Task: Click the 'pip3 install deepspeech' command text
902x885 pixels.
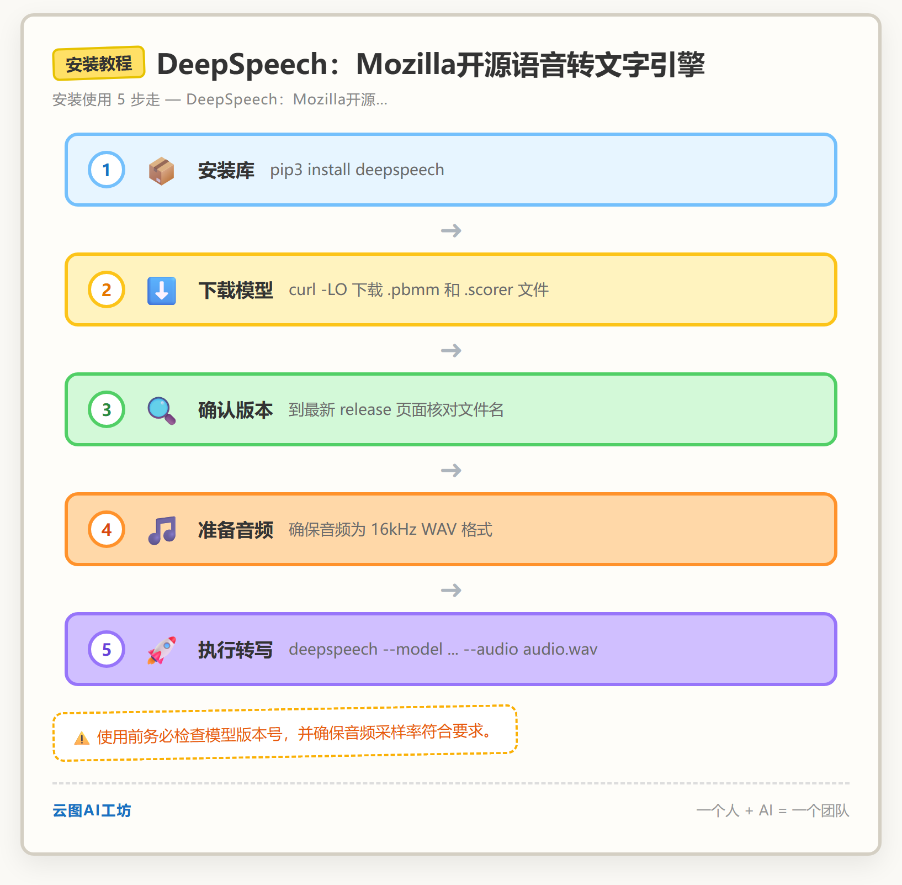Action: coord(357,170)
